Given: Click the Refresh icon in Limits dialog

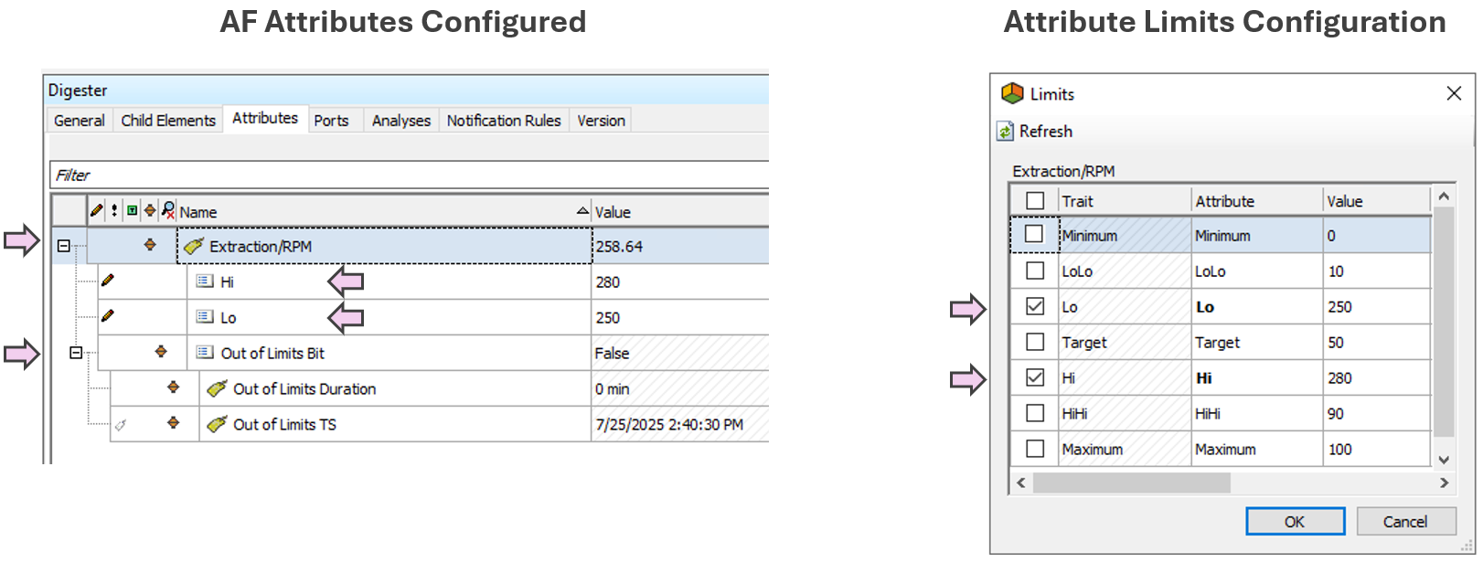Looking at the screenshot, I should pyautogui.click(x=1005, y=132).
